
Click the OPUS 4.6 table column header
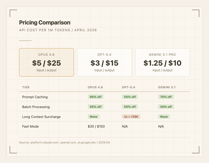pos(95,87)
